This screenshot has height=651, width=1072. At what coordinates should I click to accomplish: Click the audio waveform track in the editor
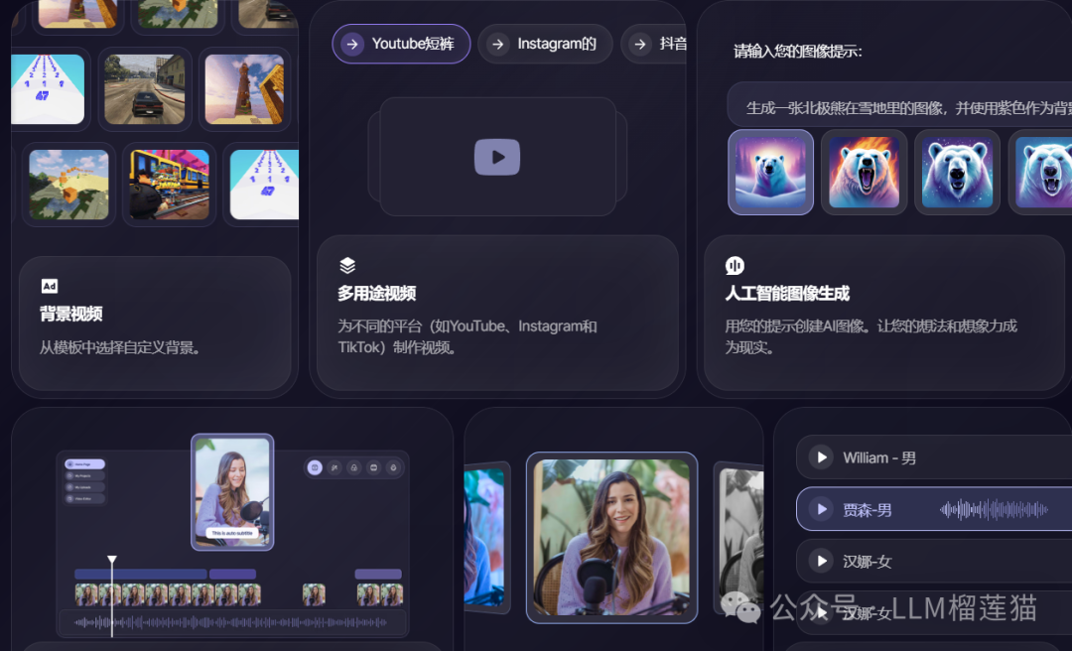(232, 622)
